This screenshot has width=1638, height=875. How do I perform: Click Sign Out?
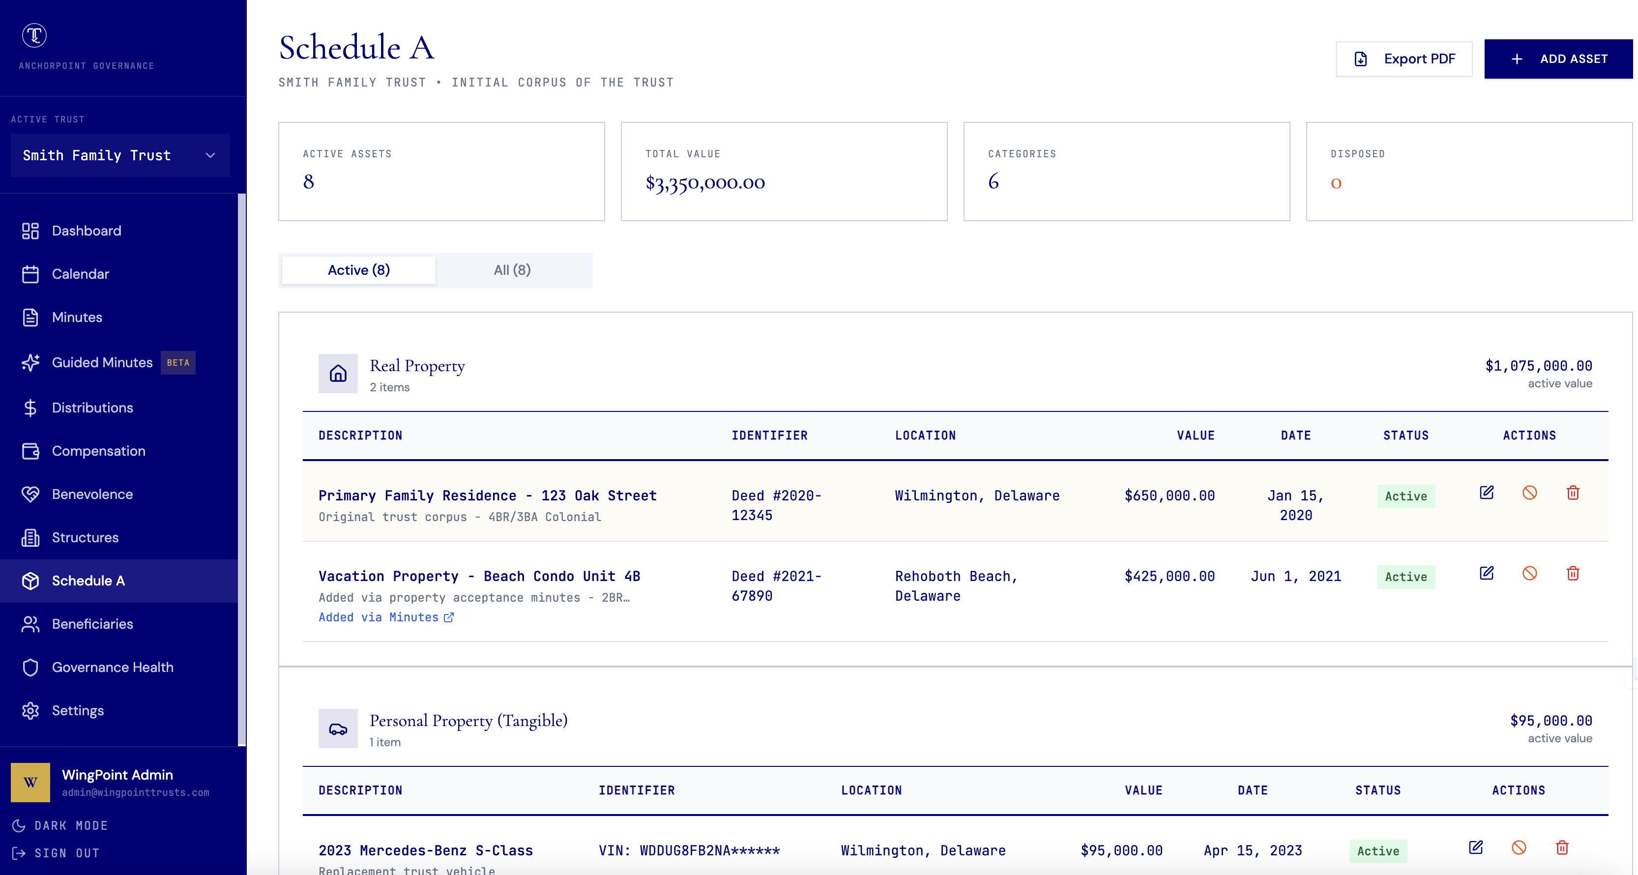pyautogui.click(x=56, y=853)
